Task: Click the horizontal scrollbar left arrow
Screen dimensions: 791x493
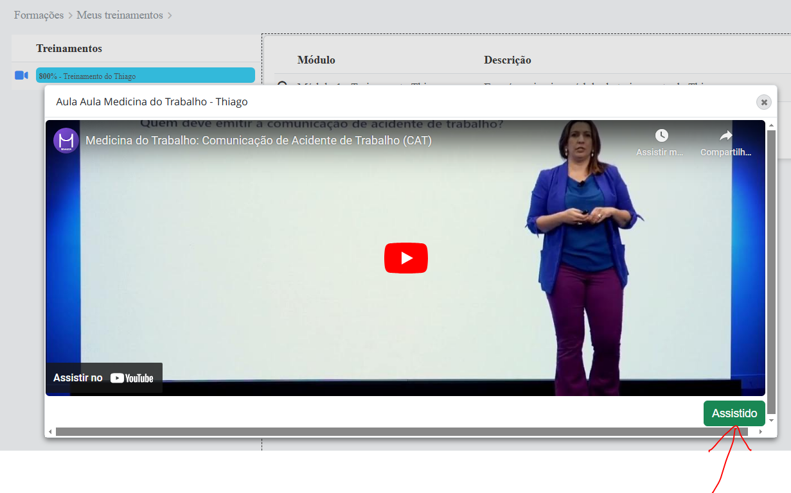Action: pos(51,432)
